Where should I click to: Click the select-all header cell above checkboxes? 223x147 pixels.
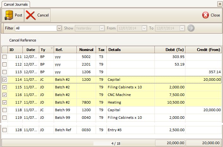click(x=5, y=50)
